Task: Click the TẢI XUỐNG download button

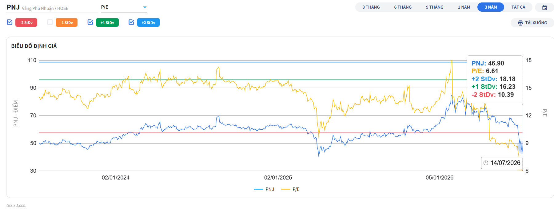Action: (532, 23)
